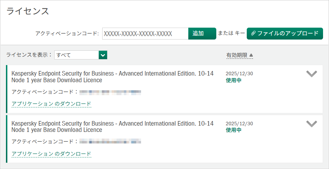Expand the first license card chevron
The width and height of the screenshot is (329, 169).
pos(311,74)
